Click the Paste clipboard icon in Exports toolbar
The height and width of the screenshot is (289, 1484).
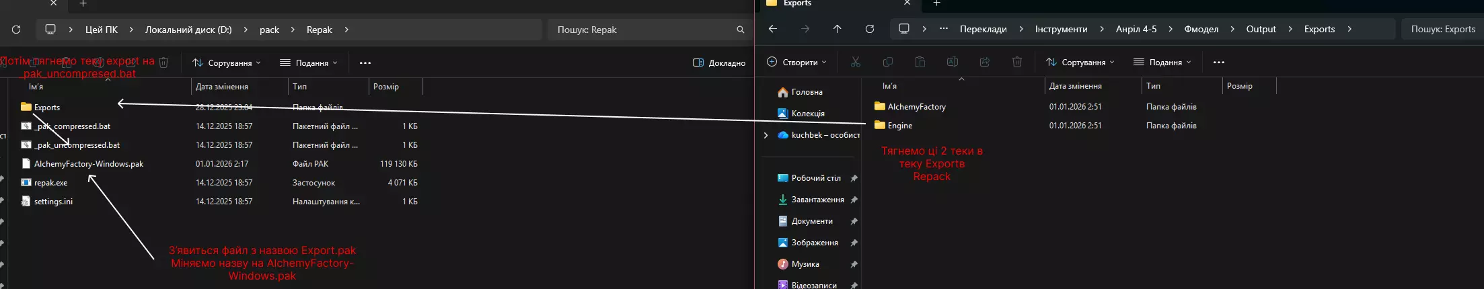pyautogui.click(x=920, y=62)
